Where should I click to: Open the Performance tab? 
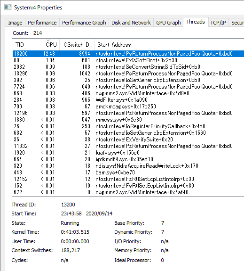click(42, 23)
